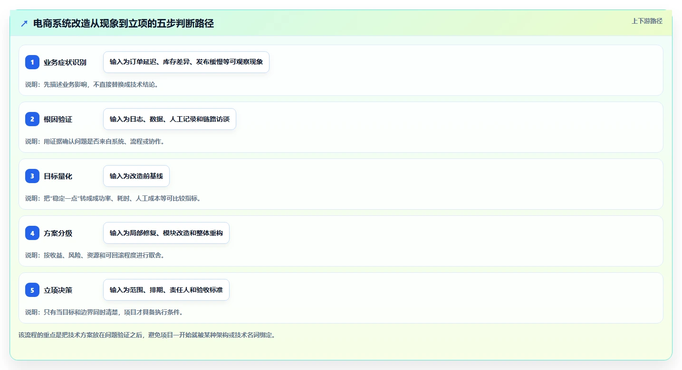The width and height of the screenshot is (682, 370).
Task: Click the 上下游路径 label at top right
Action: [647, 21]
